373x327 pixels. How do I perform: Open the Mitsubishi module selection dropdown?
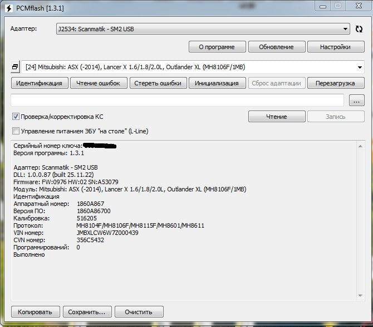pyautogui.click(x=193, y=67)
